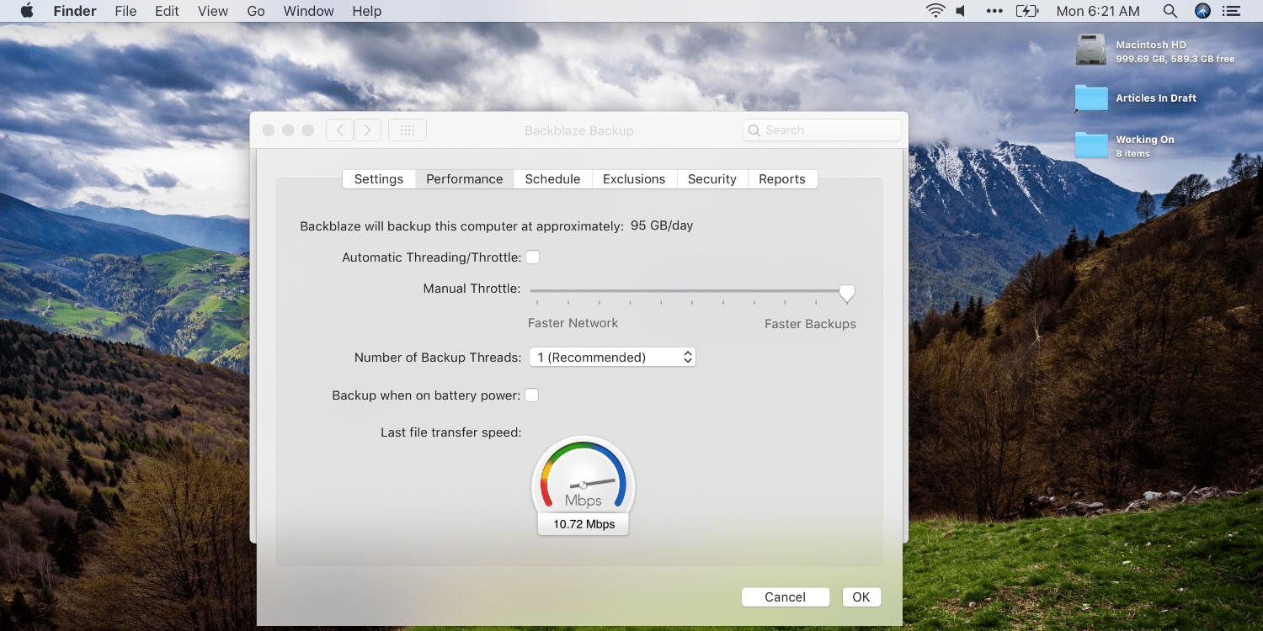Open the Number of Backup Threads dropdown
1263x631 pixels.
(612, 357)
